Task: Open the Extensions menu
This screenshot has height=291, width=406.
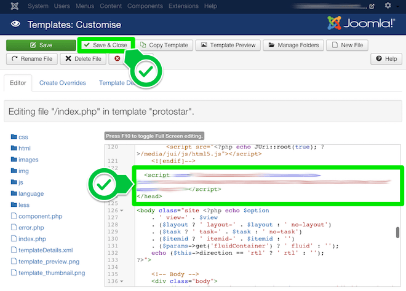Action: coord(183,6)
